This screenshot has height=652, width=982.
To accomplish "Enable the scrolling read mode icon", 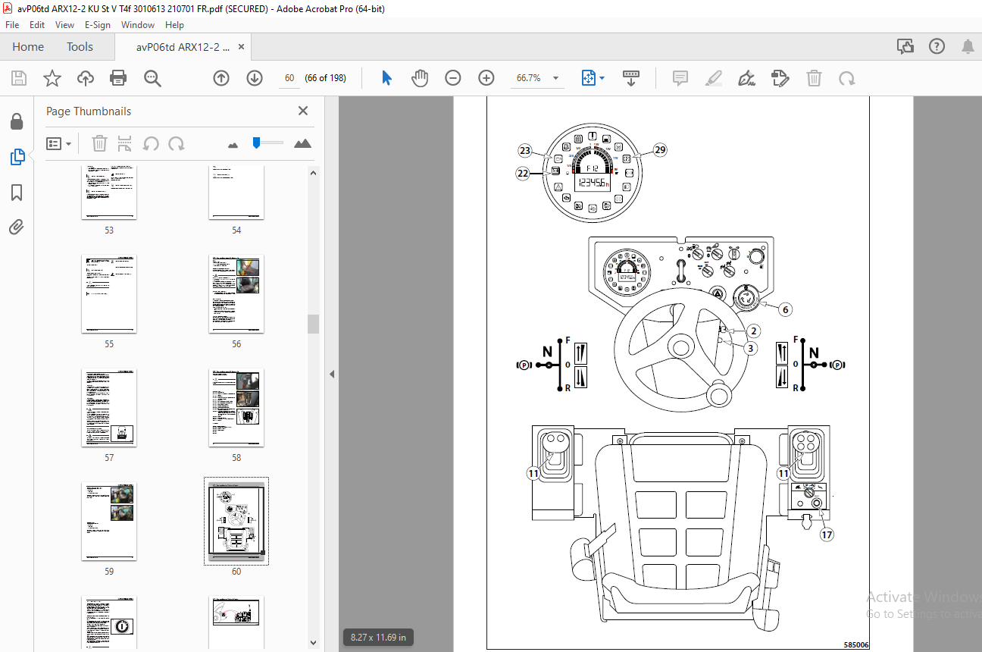I will coord(630,78).
